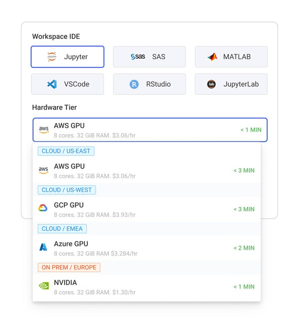
Task: Click the CLOUD / US-WEST region tag
Action: (x=67, y=190)
